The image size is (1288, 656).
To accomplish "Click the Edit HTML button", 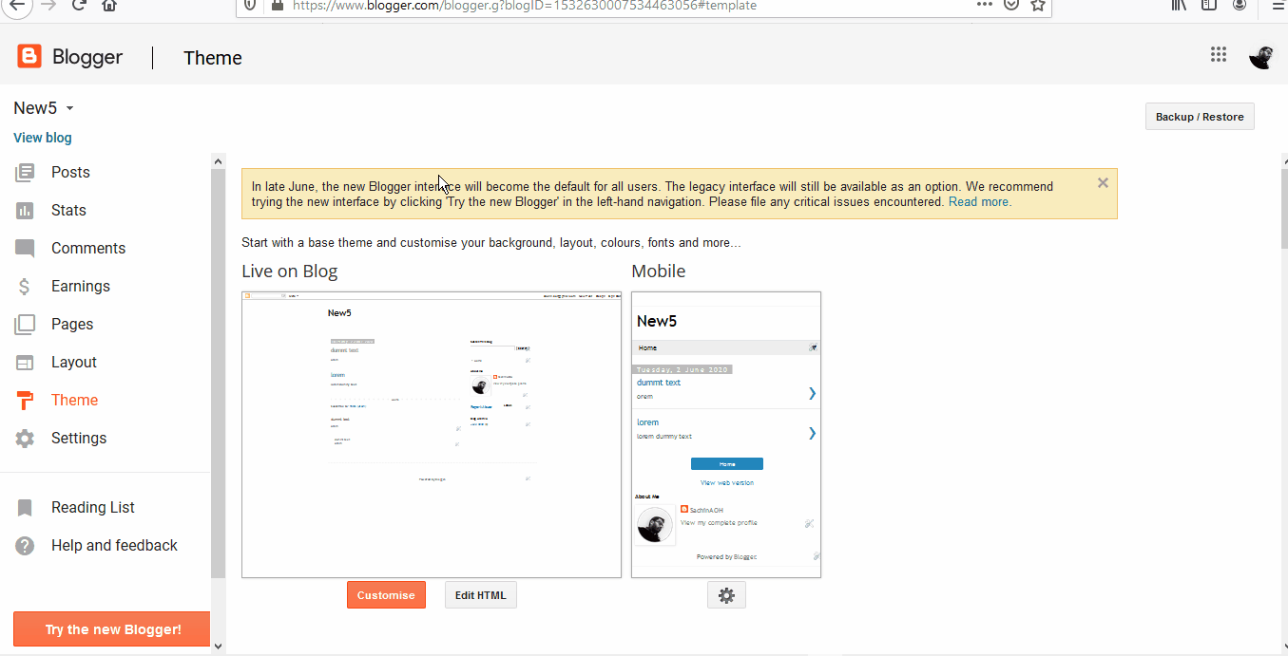I will [x=480, y=595].
